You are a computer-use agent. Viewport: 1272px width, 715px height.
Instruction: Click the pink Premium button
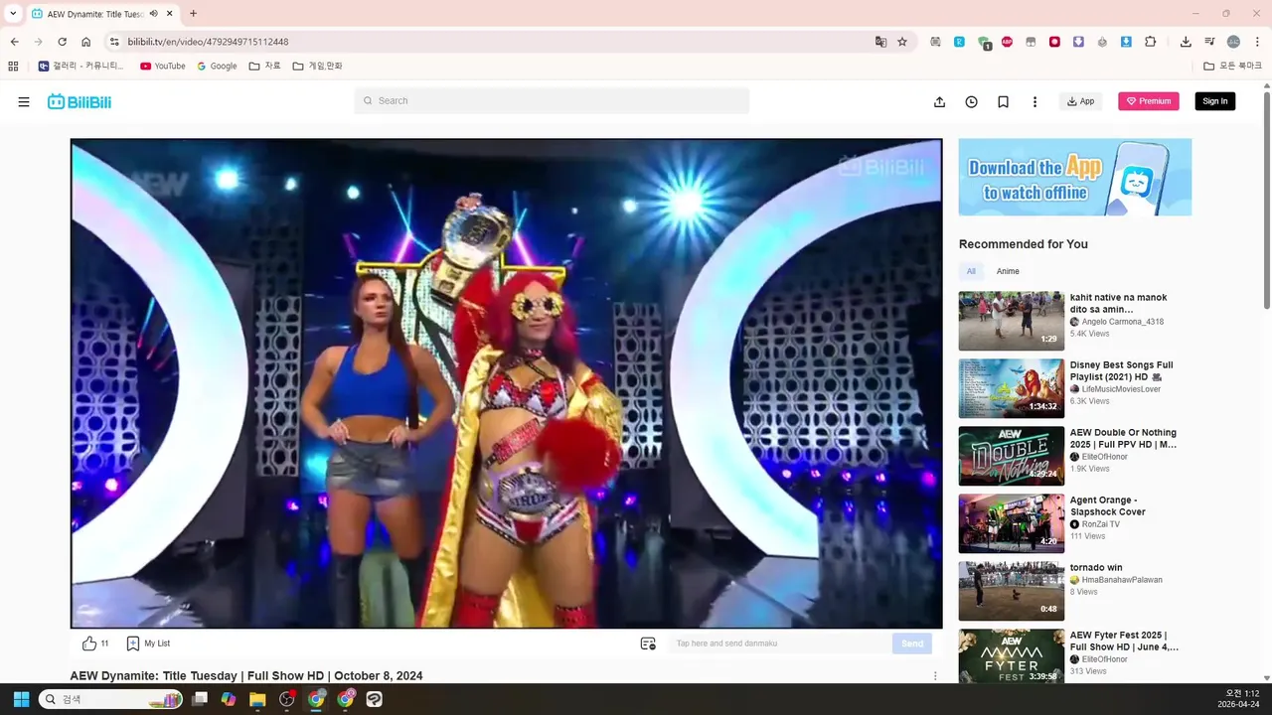click(1148, 101)
